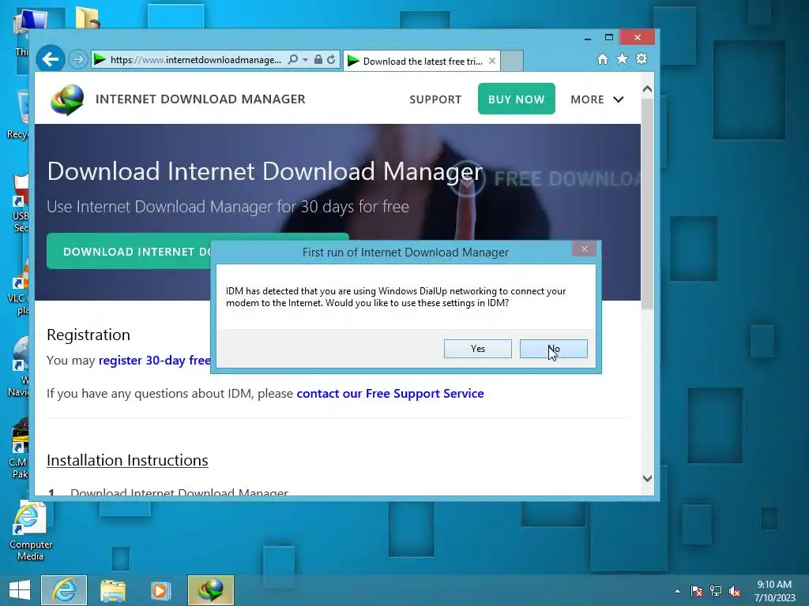Screen dimensions: 809x606
Task: Click the page scrollbar up arrow
Action: pos(648,89)
